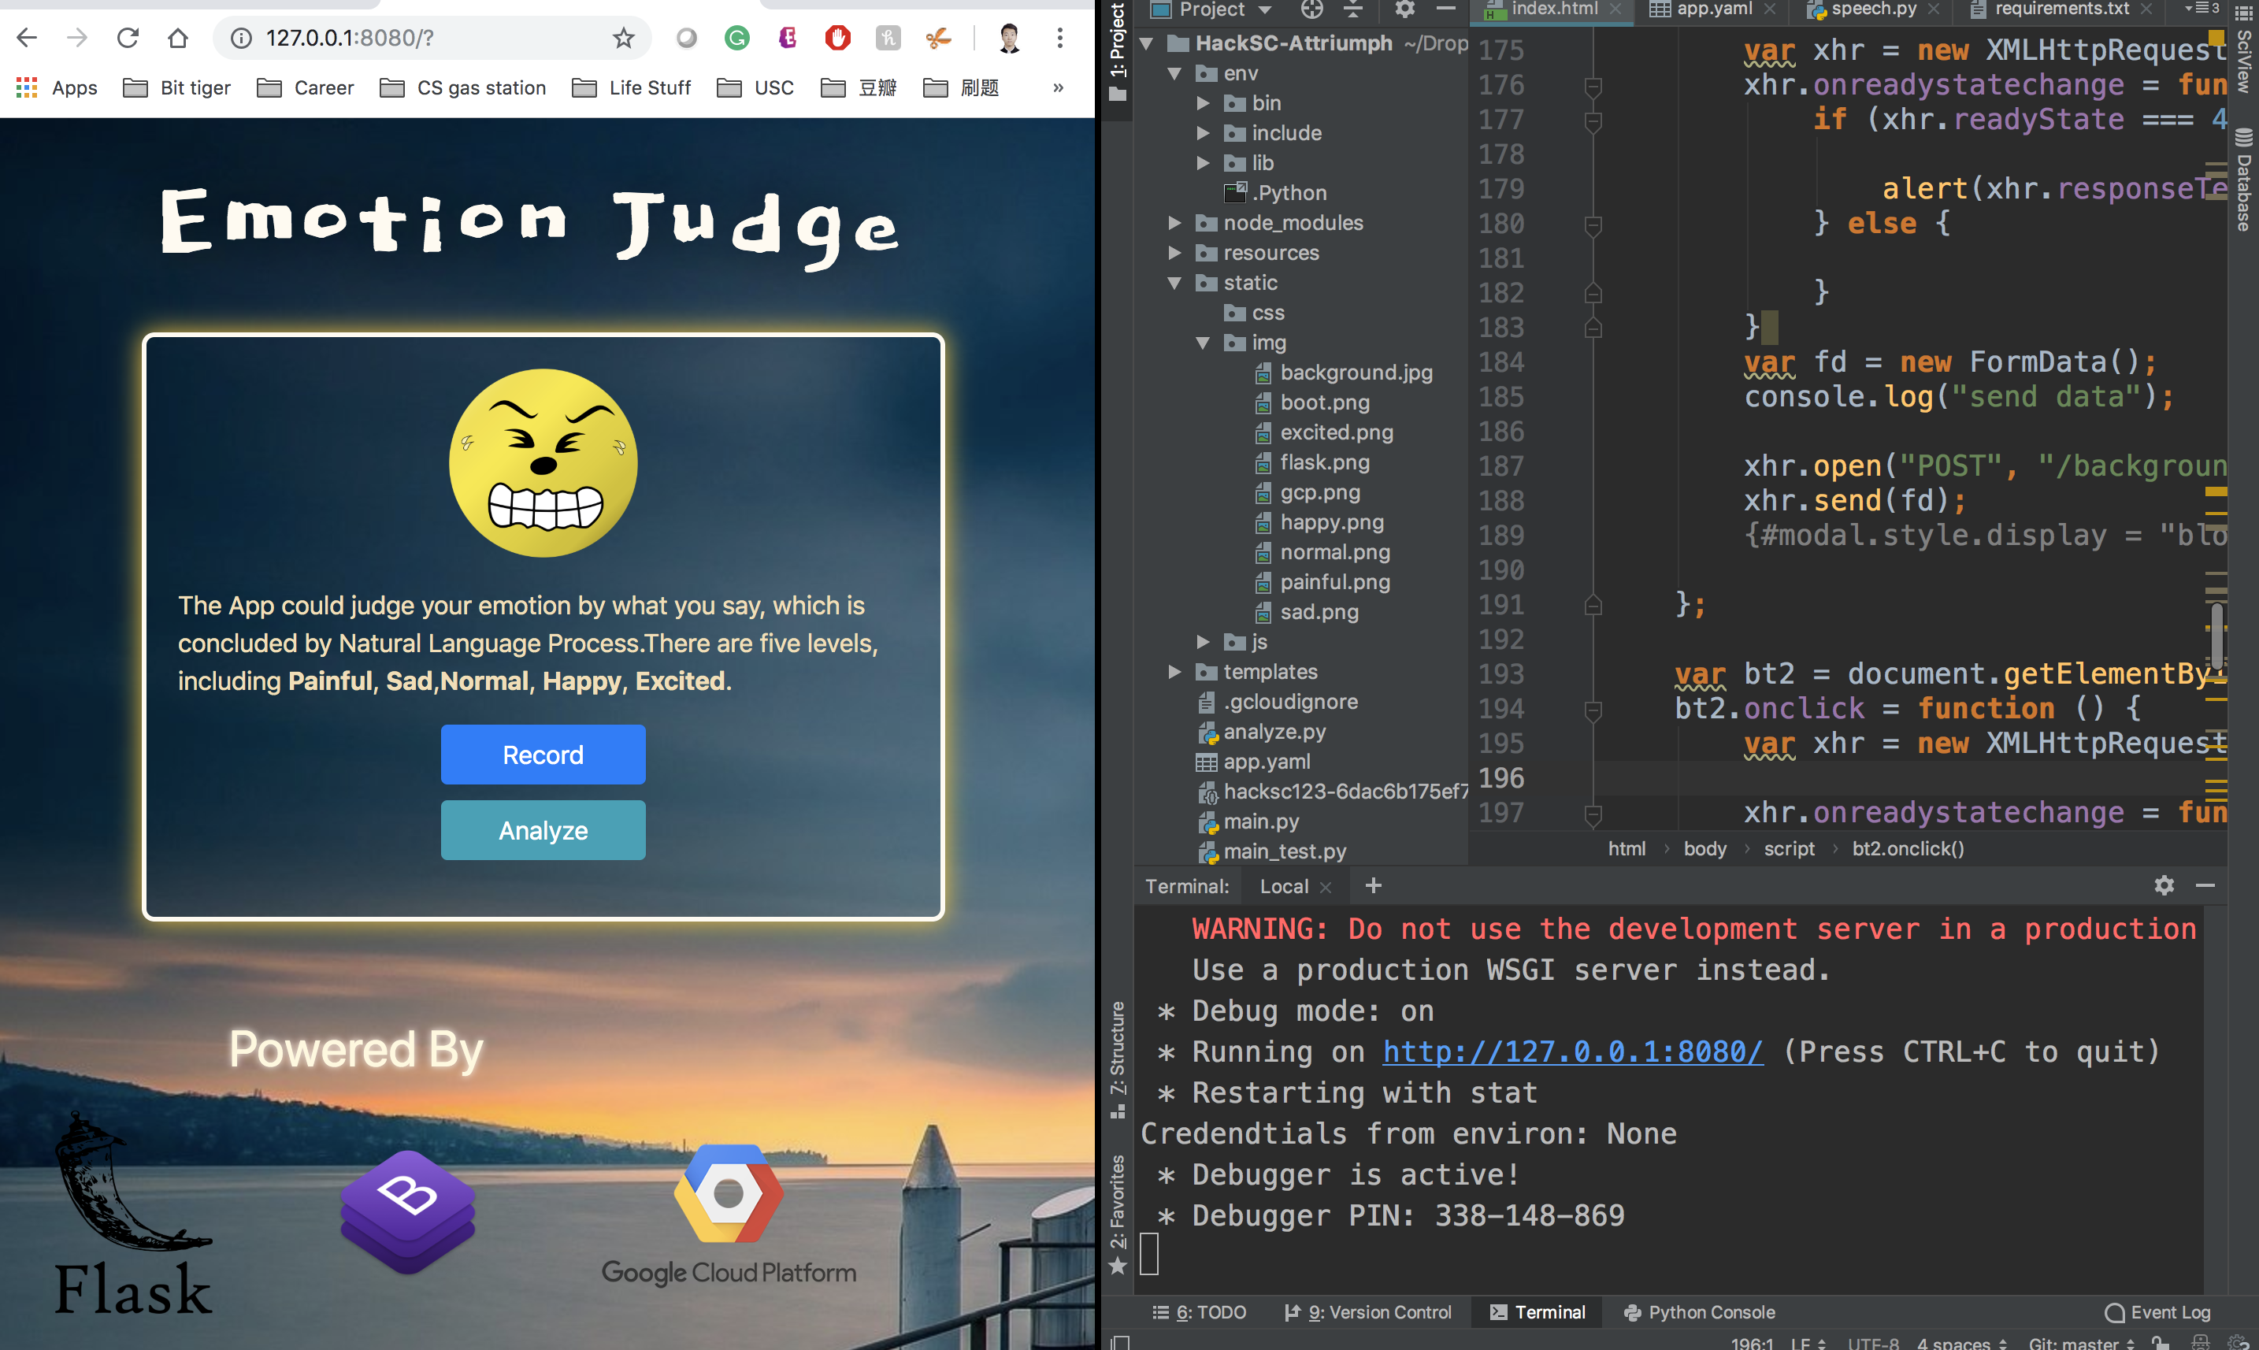2259x1350 pixels.
Task: Click the scroll-from-source crosshair icon
Action: 1311,9
